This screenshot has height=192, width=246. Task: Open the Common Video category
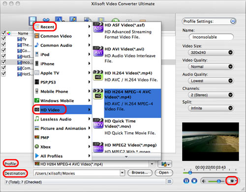pos(62,36)
